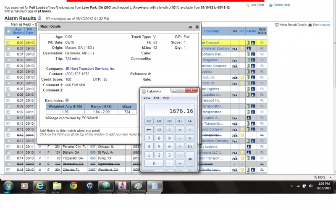Screen dimensions: 336x210
Task: Open the zoom level 100% dropdown
Action: tap(330, 177)
